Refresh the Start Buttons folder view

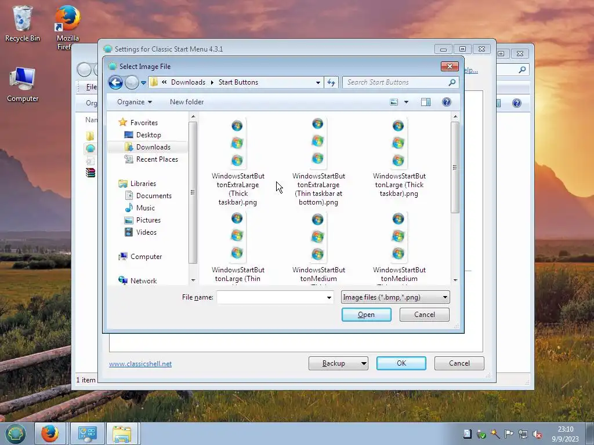point(331,82)
